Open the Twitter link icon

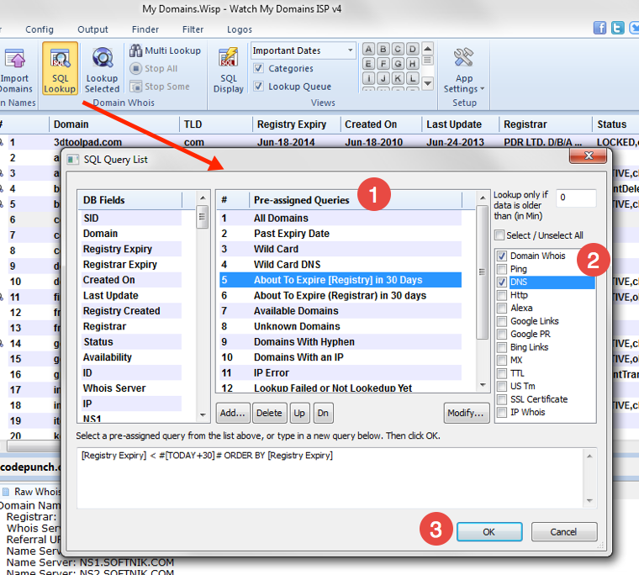[617, 28]
